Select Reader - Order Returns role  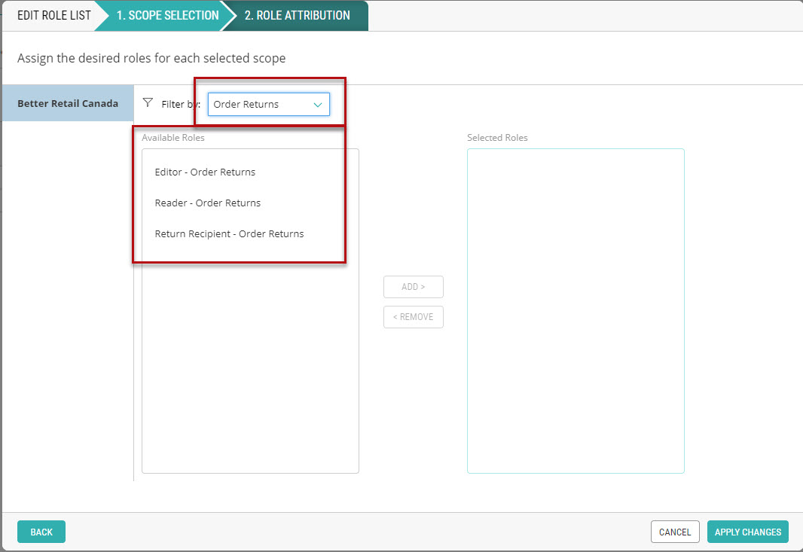(207, 203)
